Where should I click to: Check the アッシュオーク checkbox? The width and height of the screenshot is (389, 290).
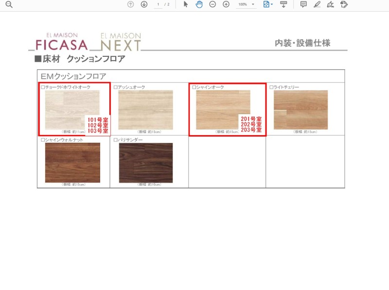[115, 87]
